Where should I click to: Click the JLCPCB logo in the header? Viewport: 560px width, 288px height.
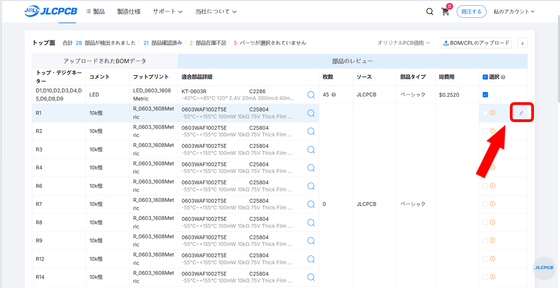point(51,12)
